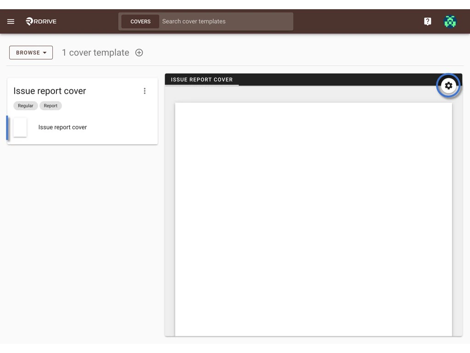Image resolution: width=470 pixels, height=353 pixels.
Task: Open the hamburger navigation menu
Action: tap(11, 21)
